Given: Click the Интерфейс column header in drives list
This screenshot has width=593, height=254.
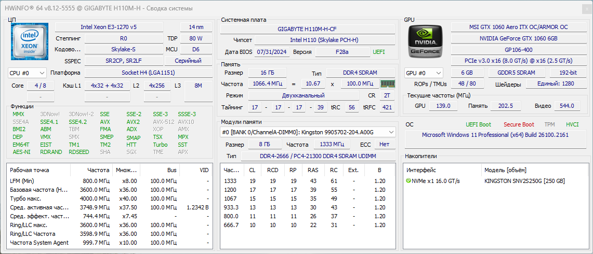Looking at the screenshot, I should (421, 170).
